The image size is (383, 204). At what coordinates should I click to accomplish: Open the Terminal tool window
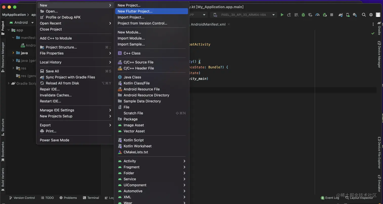[x=91, y=198]
